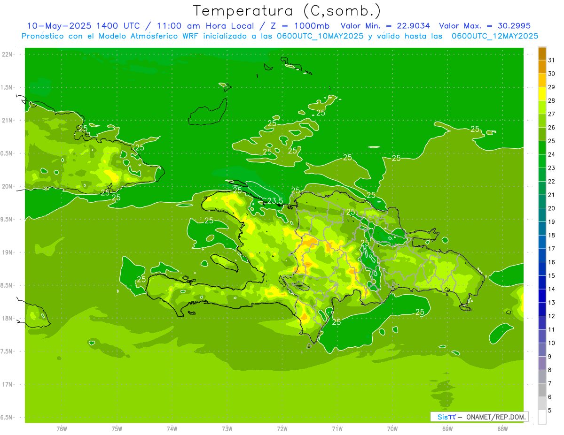This screenshot has width=564, height=435.
Task: Click the legend value 21
Action: point(552,195)
